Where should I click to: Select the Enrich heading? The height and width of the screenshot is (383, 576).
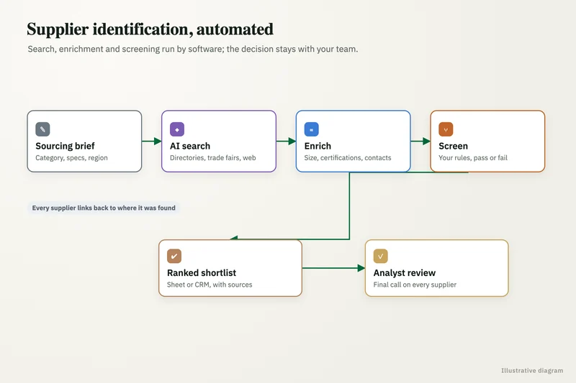point(318,146)
